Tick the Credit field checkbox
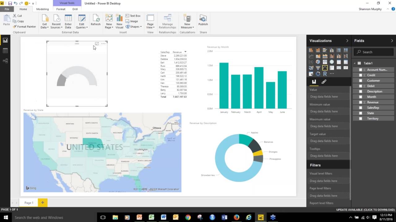The height and width of the screenshot is (222, 396). click(x=360, y=75)
